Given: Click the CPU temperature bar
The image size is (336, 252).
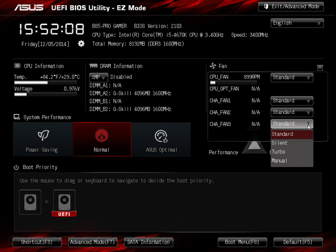Looking at the screenshot, I should pyautogui.click(x=46, y=83).
